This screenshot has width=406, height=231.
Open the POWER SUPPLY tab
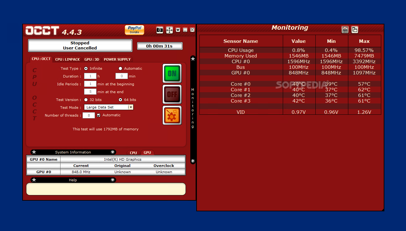point(117,59)
